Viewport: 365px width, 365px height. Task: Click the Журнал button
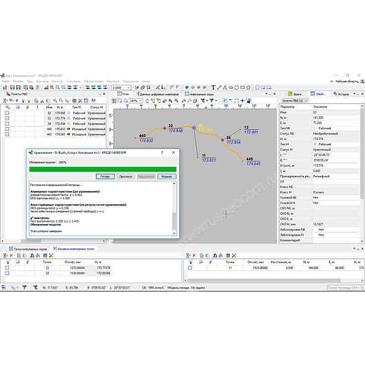point(167,176)
